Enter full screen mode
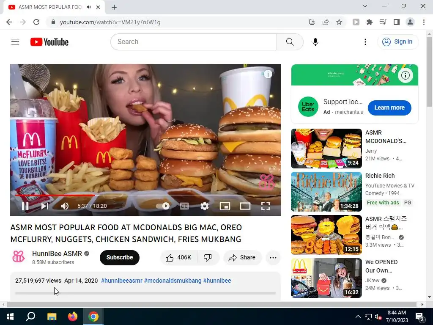Screen dimensions: 433x325 coord(266,206)
